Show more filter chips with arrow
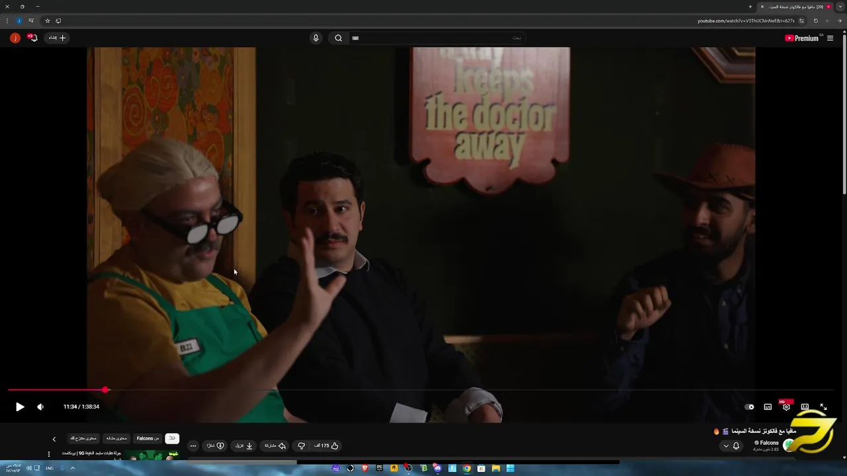This screenshot has height=476, width=847. (x=54, y=439)
